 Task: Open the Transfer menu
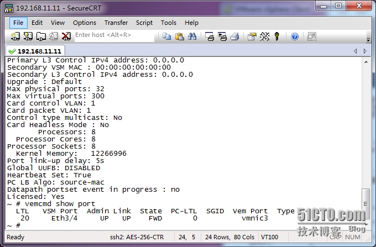(x=116, y=23)
